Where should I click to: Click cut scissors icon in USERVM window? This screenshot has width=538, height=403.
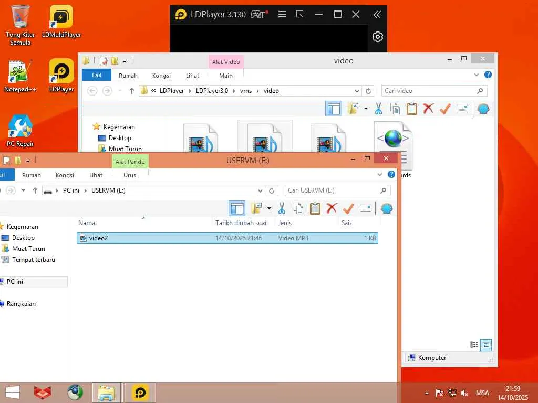point(282,208)
